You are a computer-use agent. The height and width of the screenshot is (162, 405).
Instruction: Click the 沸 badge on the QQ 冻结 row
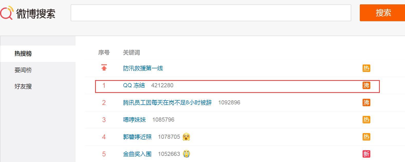366,85
